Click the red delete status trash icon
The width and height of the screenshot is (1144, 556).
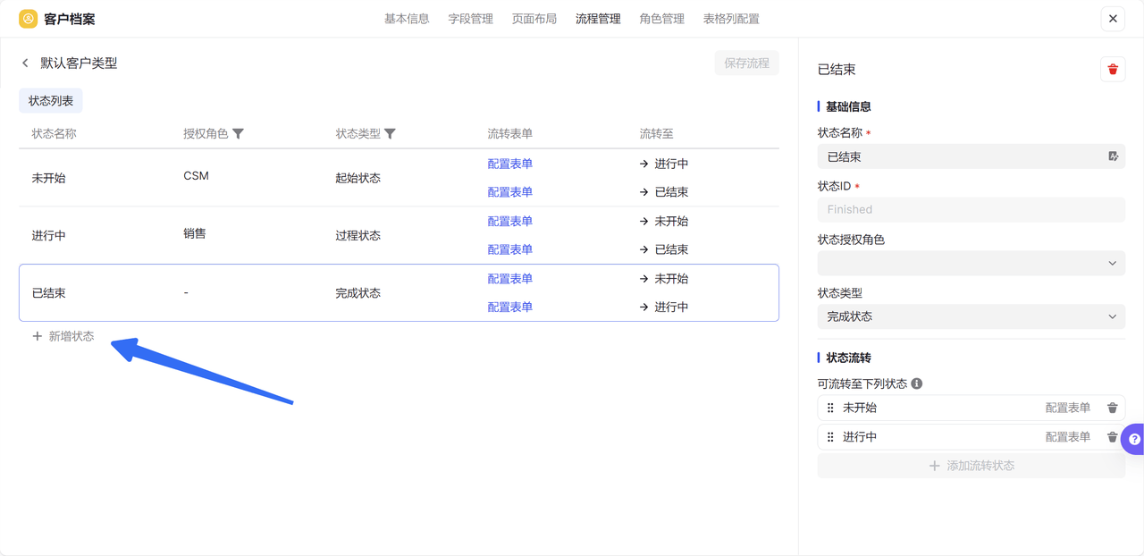1112,70
